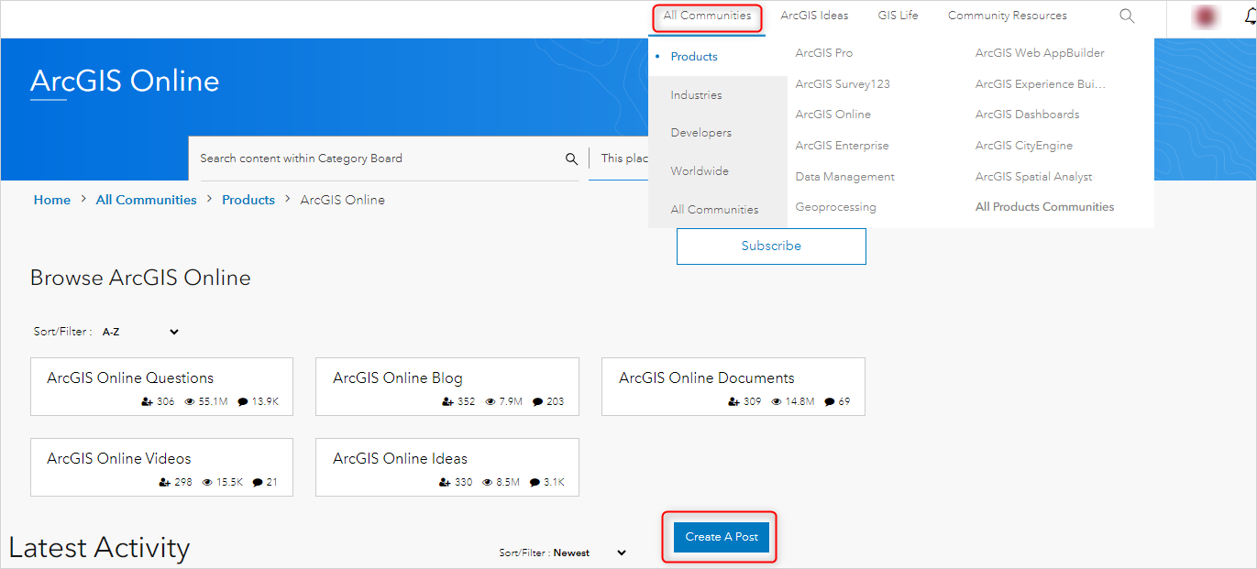
Task: Open the ArcGIS Survey123 community link
Action: pyautogui.click(x=843, y=84)
